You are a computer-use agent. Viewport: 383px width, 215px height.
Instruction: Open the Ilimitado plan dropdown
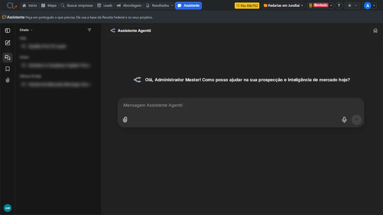pyautogui.click(x=320, y=5)
